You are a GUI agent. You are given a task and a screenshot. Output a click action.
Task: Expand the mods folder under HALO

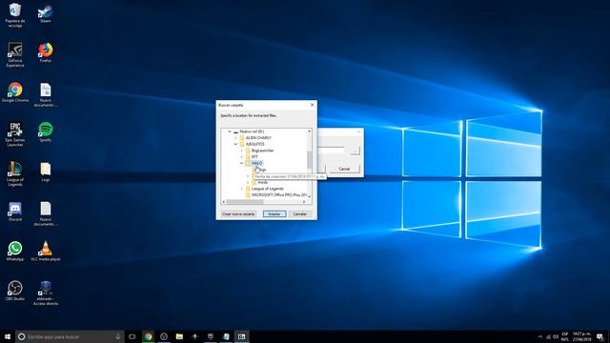coord(248,182)
